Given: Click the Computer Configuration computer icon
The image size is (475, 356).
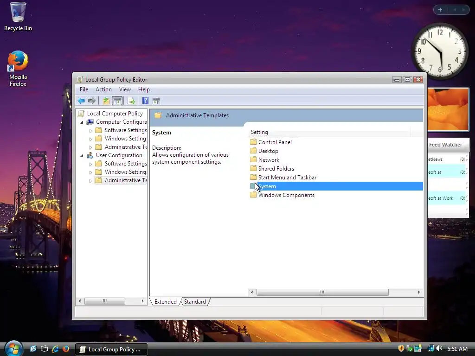Looking at the screenshot, I should coord(90,122).
